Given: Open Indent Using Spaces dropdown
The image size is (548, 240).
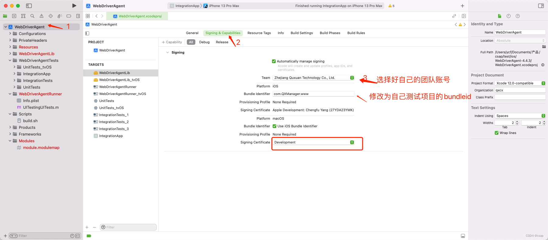Looking at the screenshot, I should pos(520,116).
